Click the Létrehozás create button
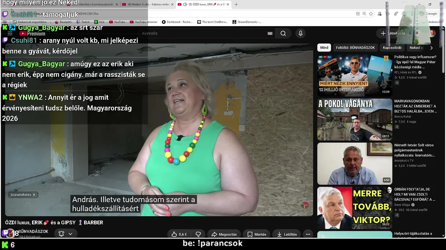Viewport: 446px width, 250px height. [393, 33]
